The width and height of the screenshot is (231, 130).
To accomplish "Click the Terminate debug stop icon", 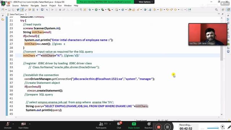I will (x=60, y=10).
